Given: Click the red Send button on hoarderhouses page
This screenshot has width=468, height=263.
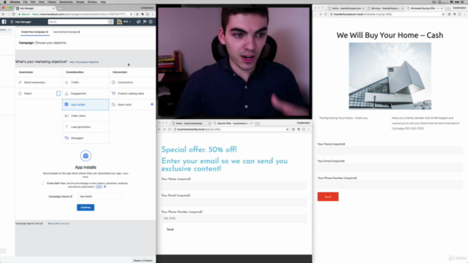Looking at the screenshot, I should point(328,197).
